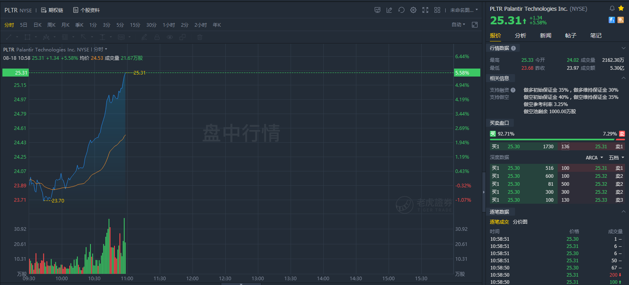Image resolution: width=629 pixels, height=285 pixels.
Task: Select the text measure tool
Action: point(102,37)
